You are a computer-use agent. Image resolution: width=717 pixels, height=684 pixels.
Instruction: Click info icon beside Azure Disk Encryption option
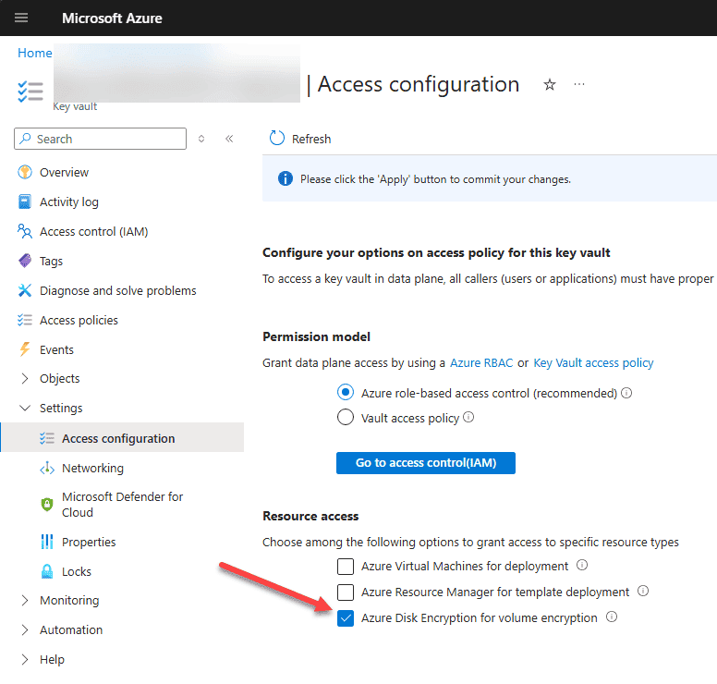coord(612,617)
